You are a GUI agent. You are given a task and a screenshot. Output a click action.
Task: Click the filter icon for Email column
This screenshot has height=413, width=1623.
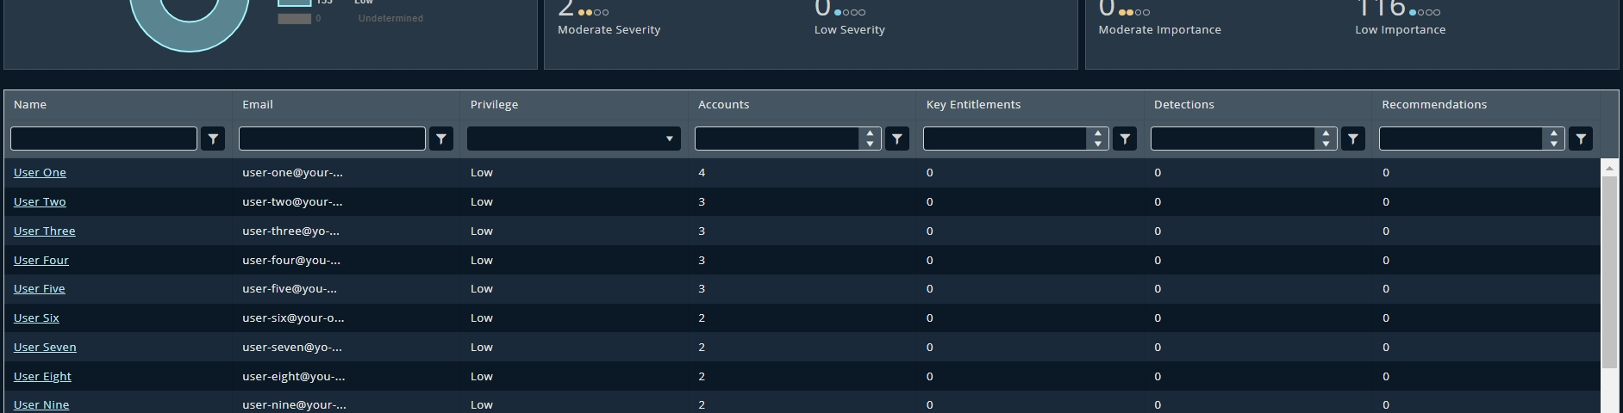[441, 139]
